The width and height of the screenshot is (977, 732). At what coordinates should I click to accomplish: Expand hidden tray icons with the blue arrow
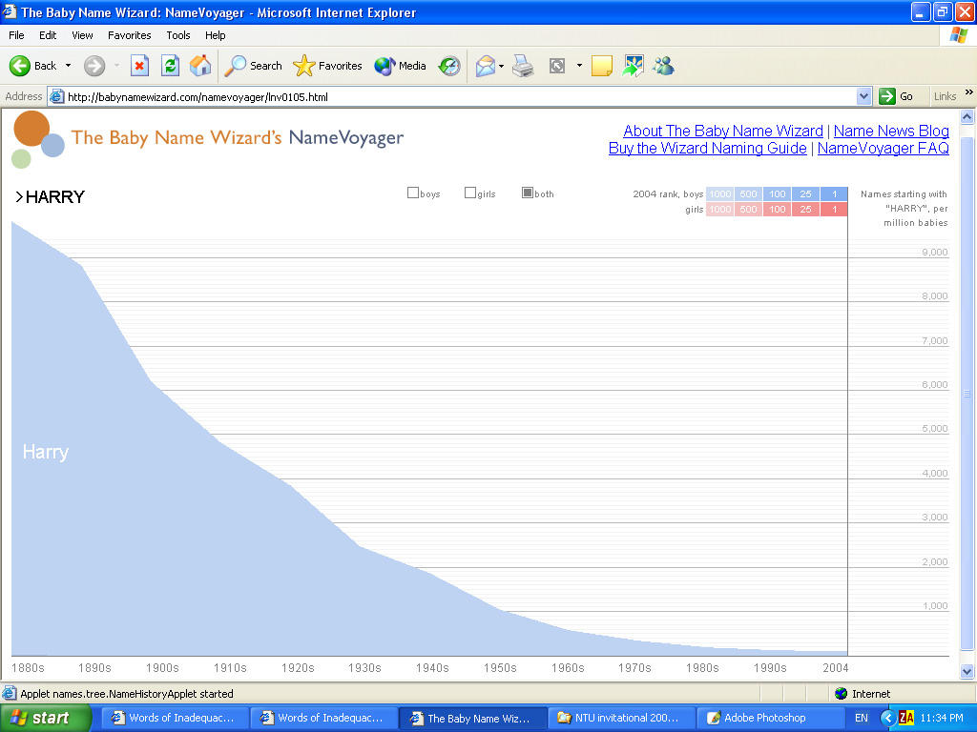tap(887, 718)
